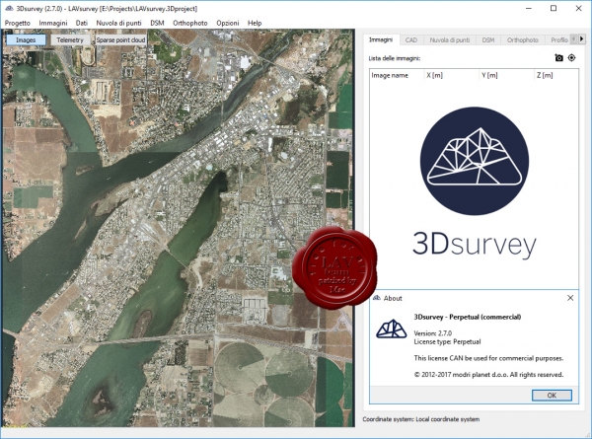Confirm the About dialog with OK
Viewport: 592px width, 439px height.
pos(552,396)
